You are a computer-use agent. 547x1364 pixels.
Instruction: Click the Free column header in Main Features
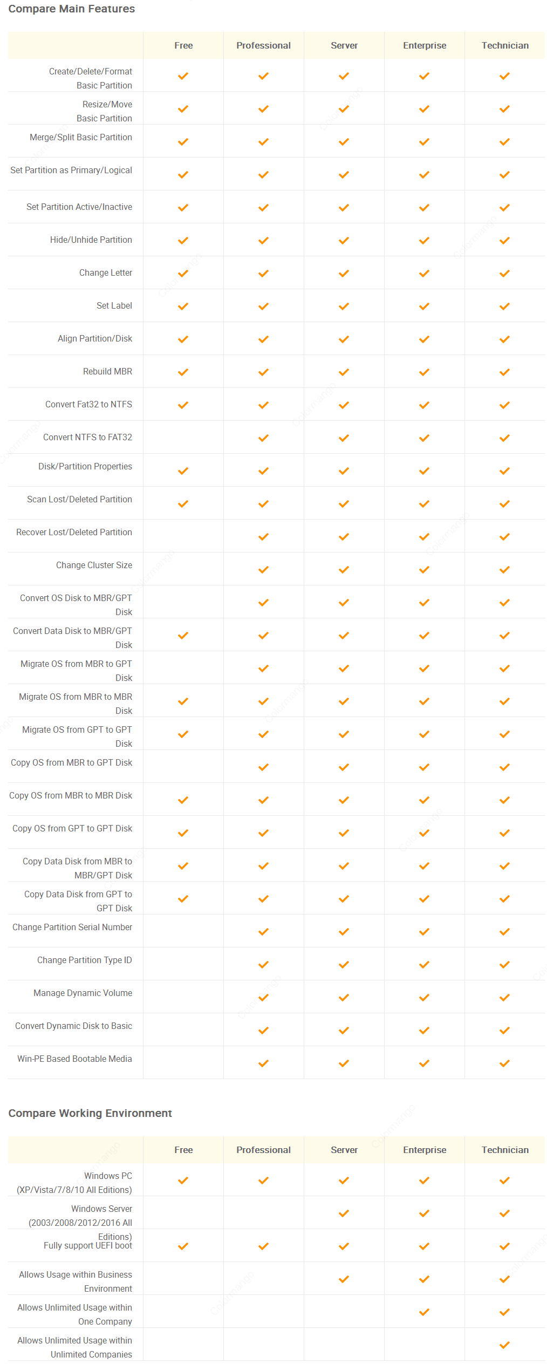click(x=183, y=45)
